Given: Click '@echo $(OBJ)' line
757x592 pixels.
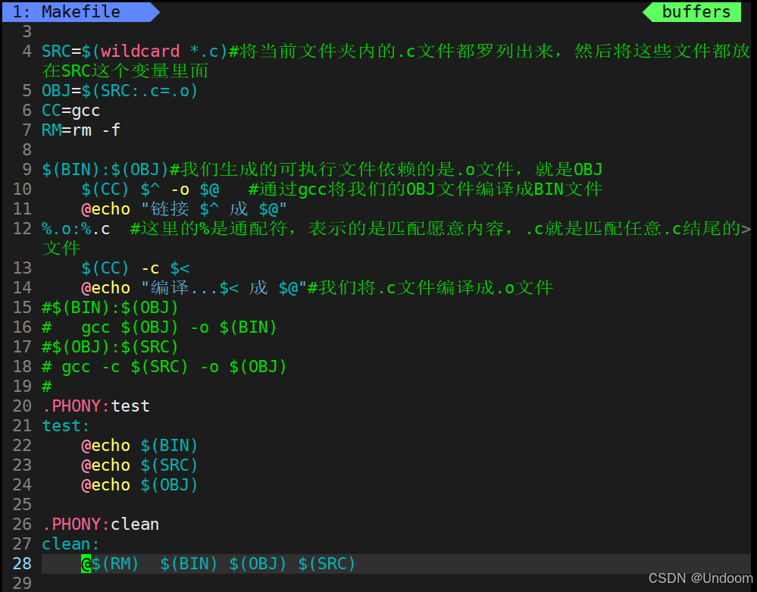Looking at the screenshot, I should (139, 485).
